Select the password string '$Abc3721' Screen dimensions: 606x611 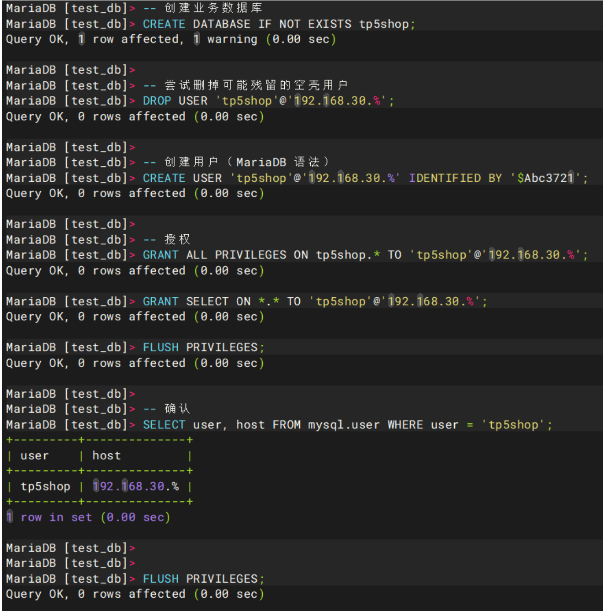[x=545, y=178]
